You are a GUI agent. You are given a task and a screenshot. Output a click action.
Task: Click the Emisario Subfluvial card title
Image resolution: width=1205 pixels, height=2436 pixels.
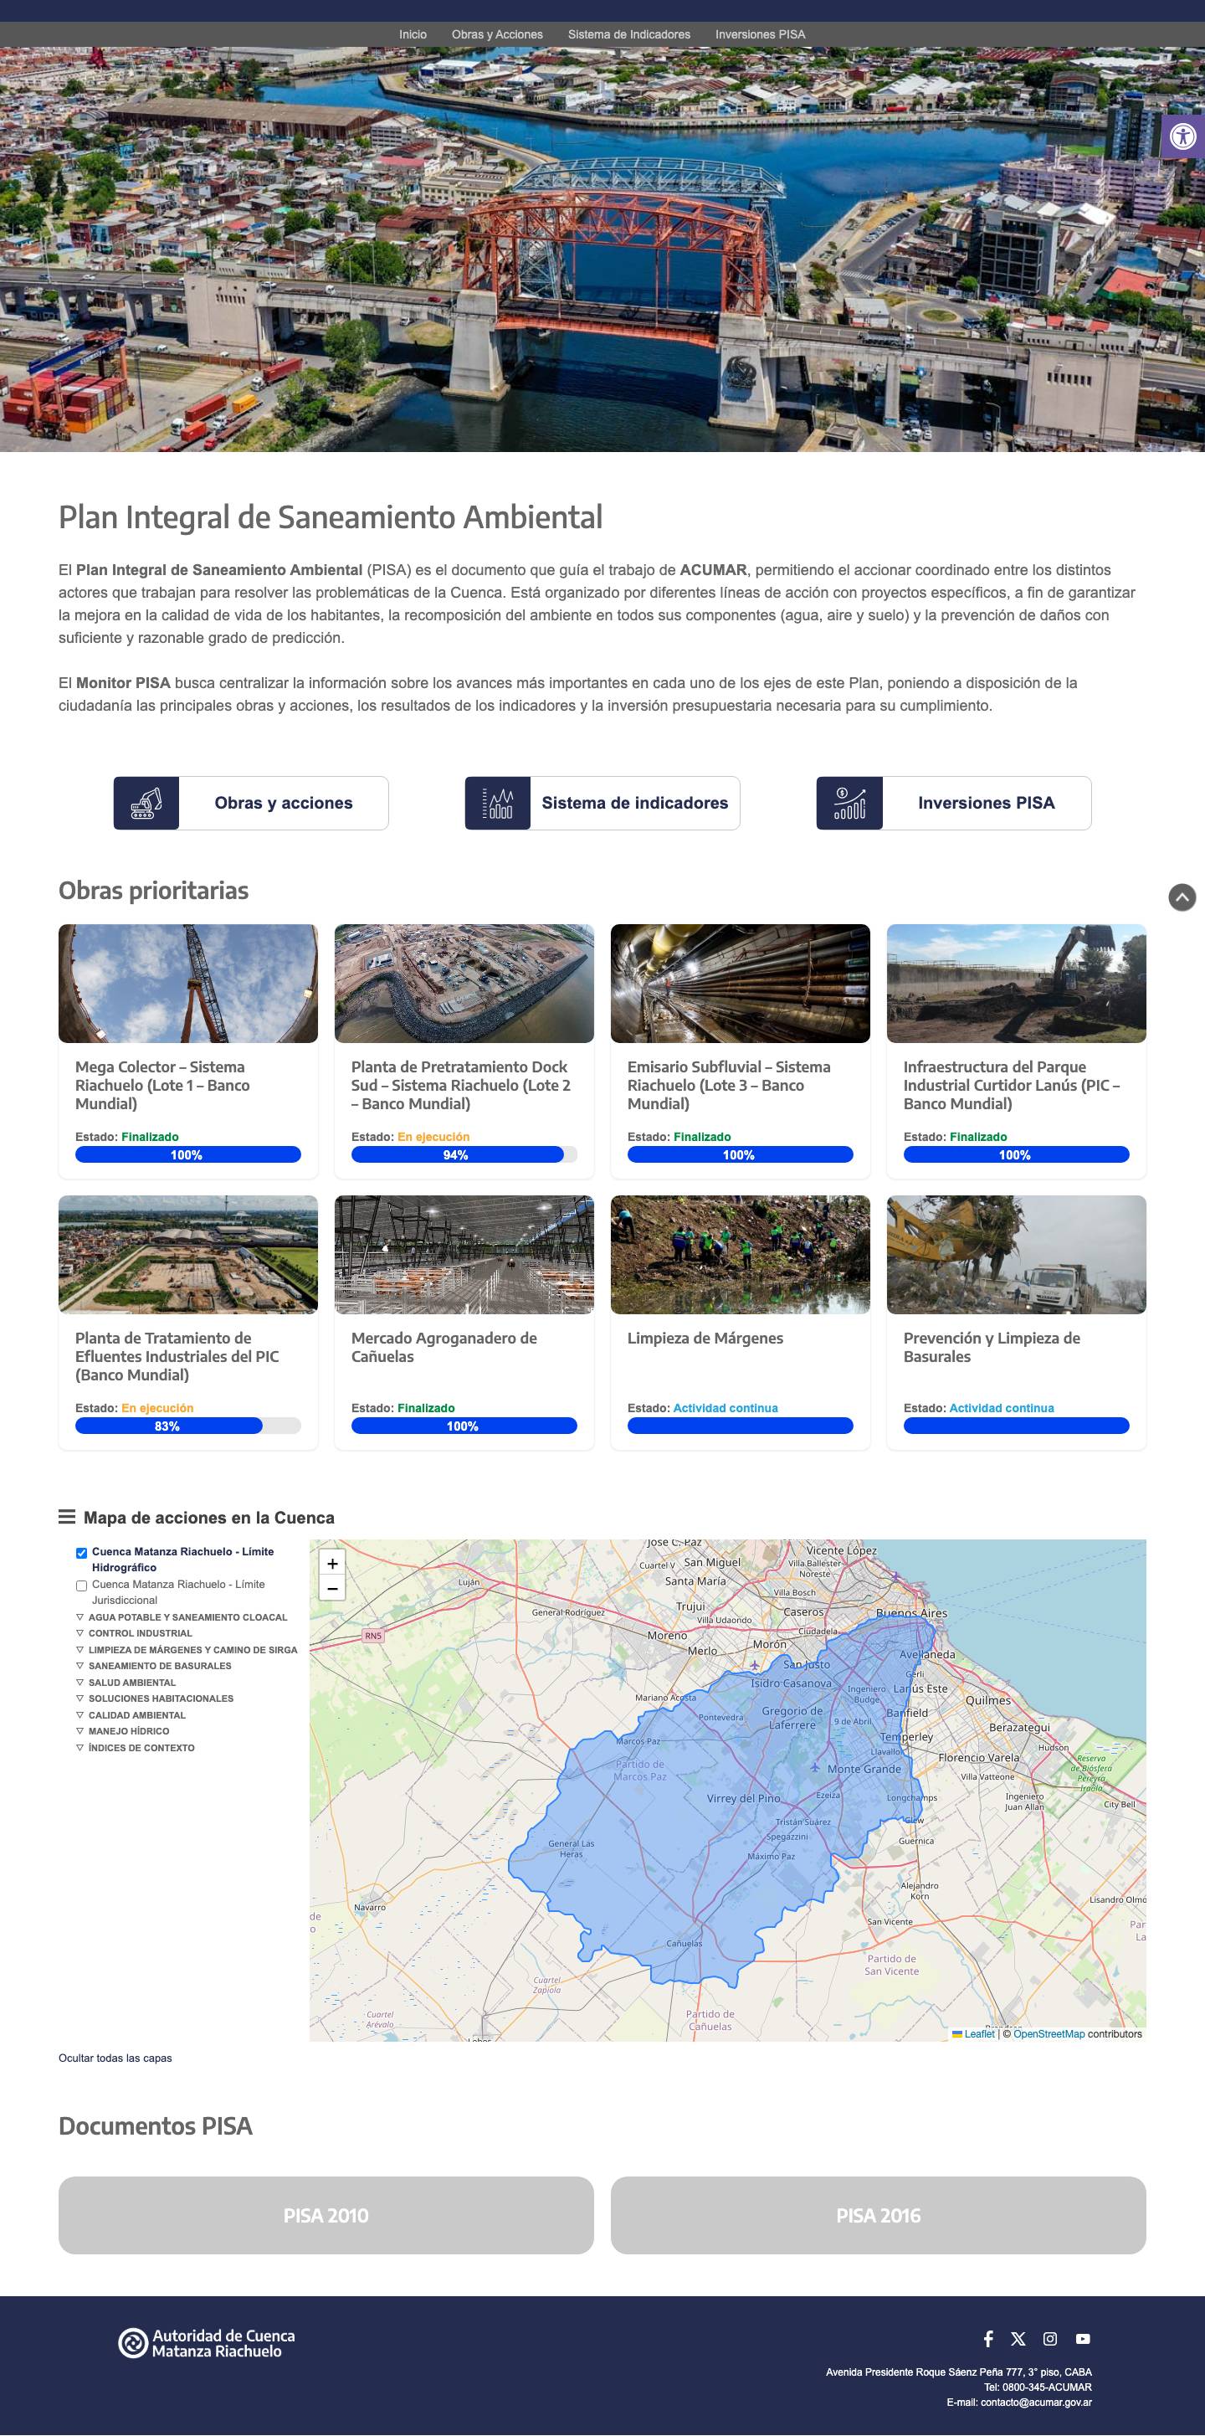tap(729, 1085)
